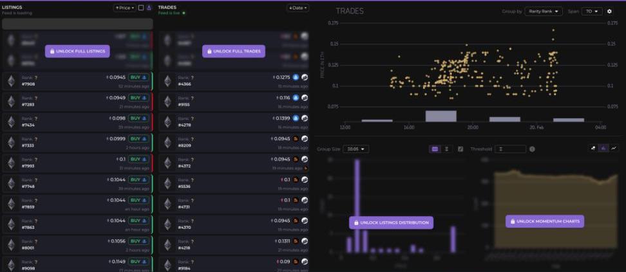Click the OpenSea filter icon in Listings header
The image size is (626, 272).
pos(149,8)
